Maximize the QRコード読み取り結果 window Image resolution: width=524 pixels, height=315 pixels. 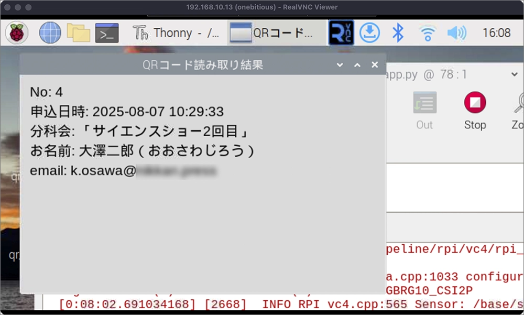click(357, 65)
